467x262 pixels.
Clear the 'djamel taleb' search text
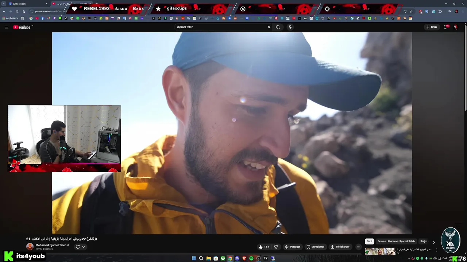(269, 27)
